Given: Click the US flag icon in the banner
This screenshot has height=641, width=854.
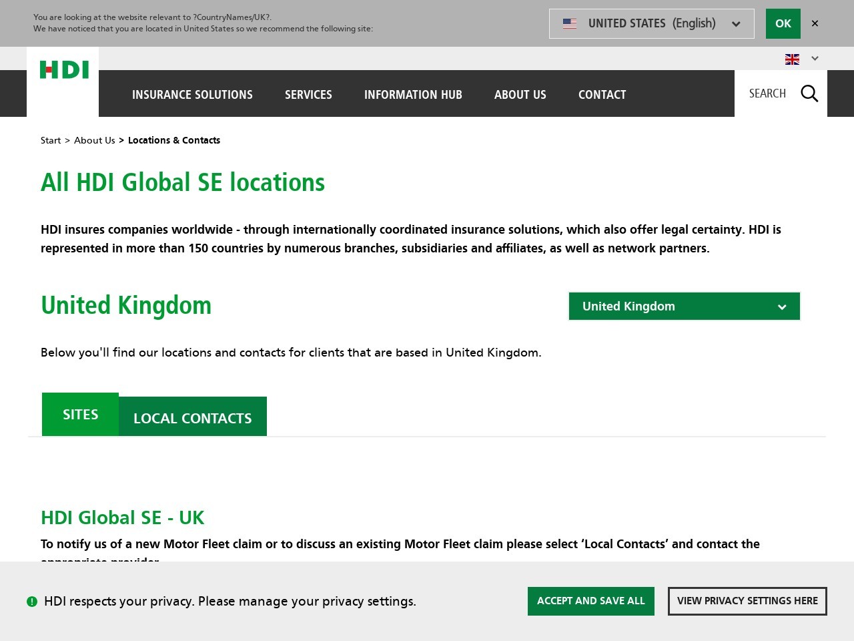Looking at the screenshot, I should coord(569,23).
